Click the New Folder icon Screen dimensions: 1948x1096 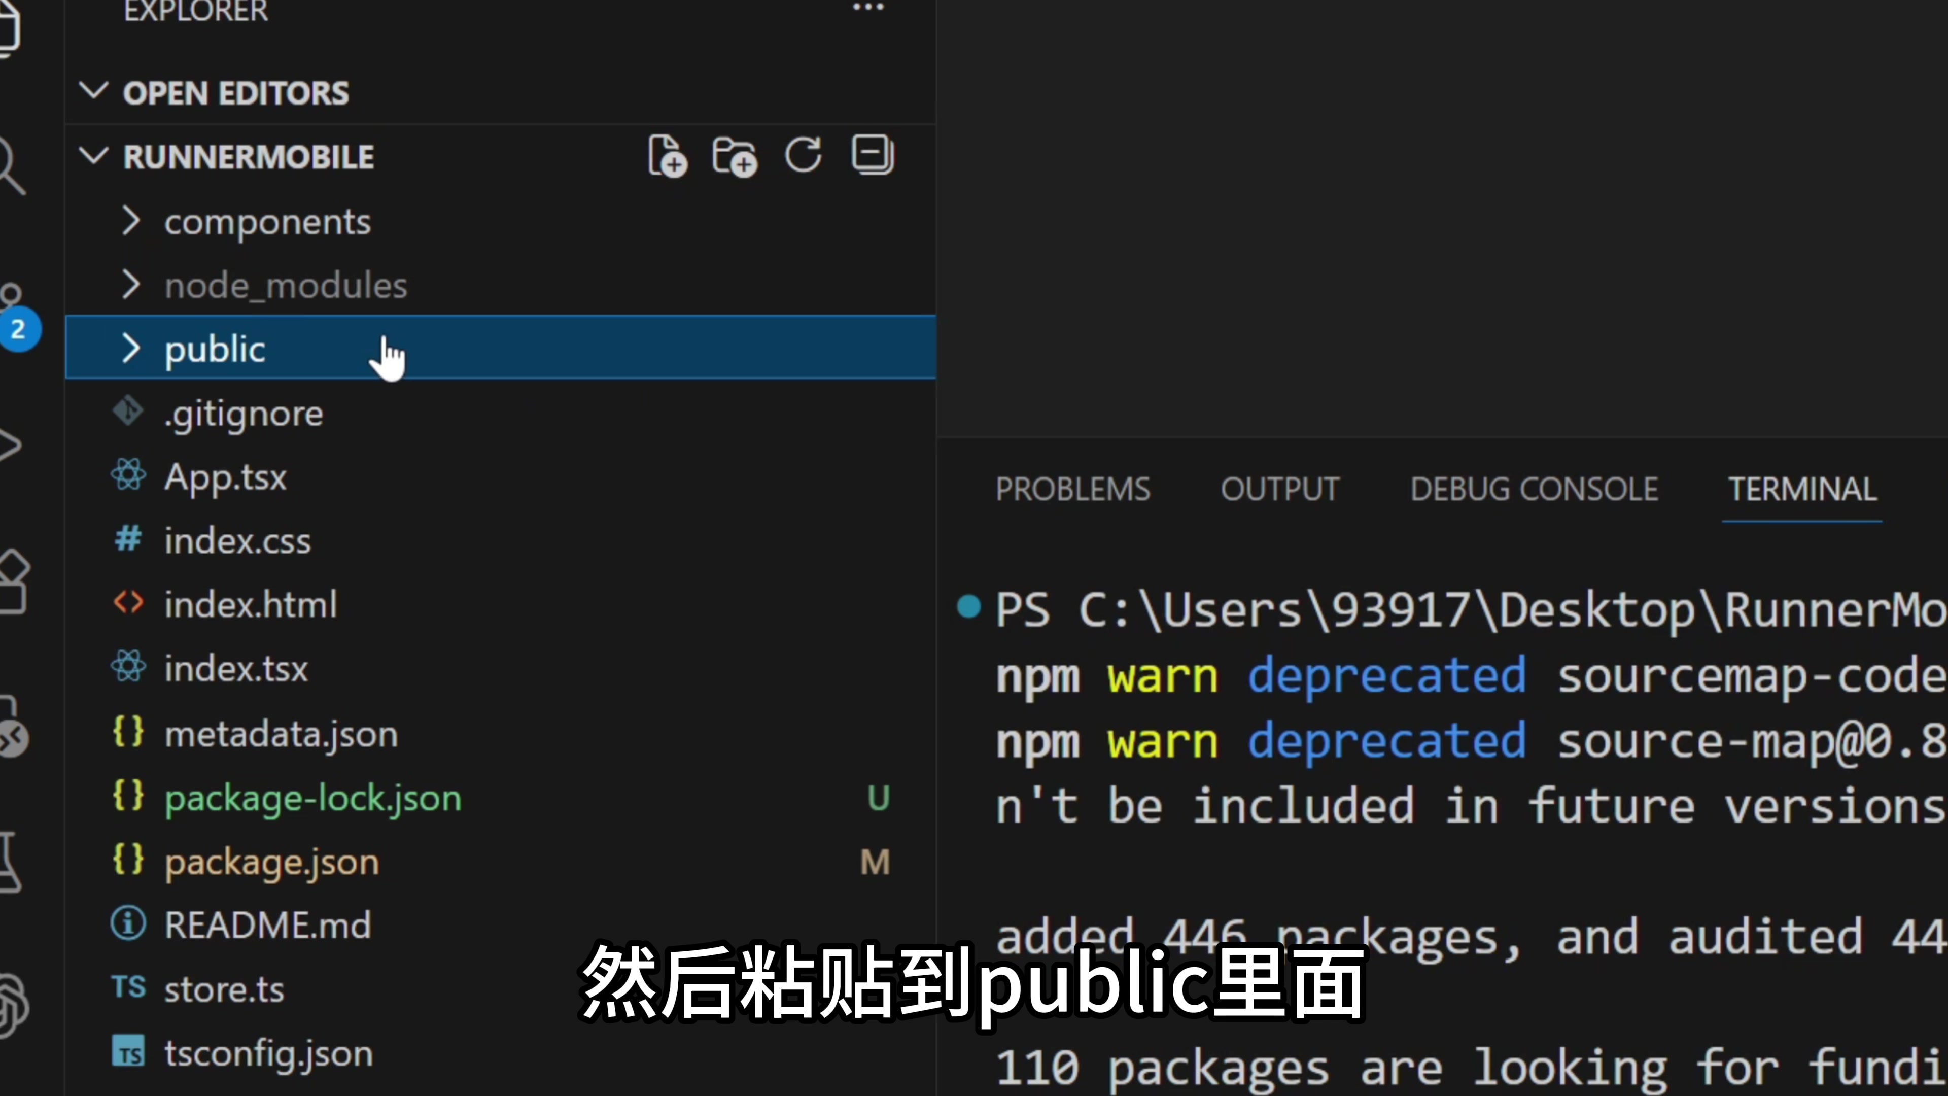tap(734, 157)
